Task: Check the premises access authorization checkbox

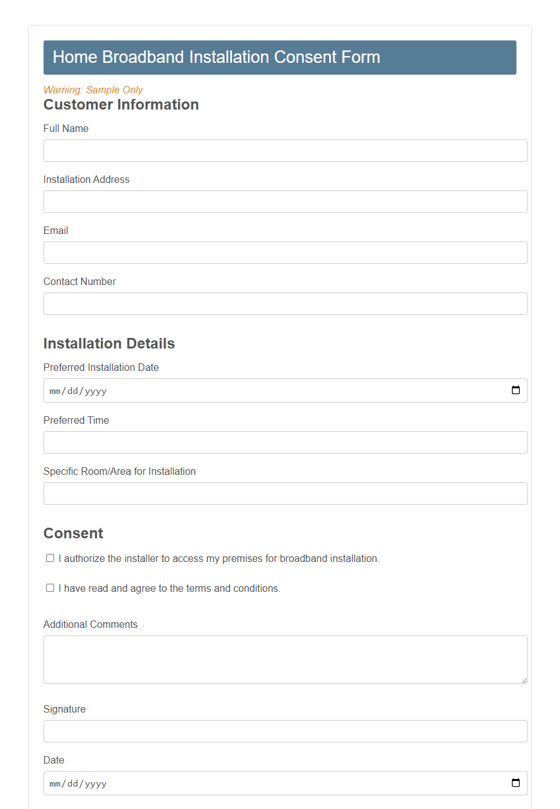Action: point(50,558)
